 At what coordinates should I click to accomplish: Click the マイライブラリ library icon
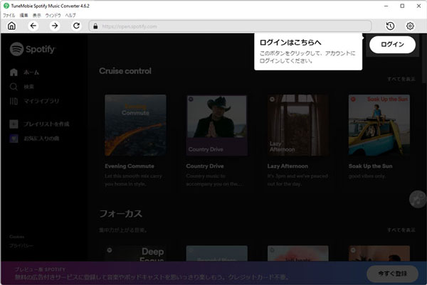point(14,101)
